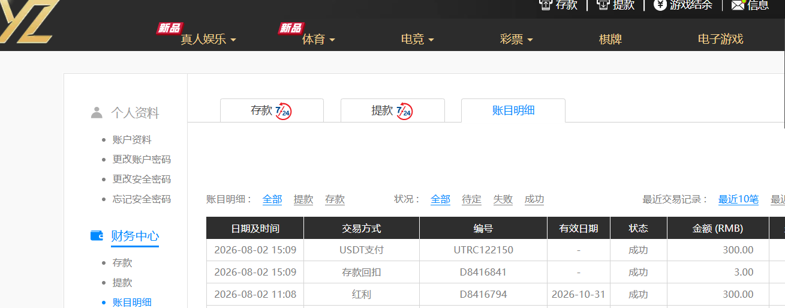
Task: Click the USDT支付 cell
Action: coord(362,250)
